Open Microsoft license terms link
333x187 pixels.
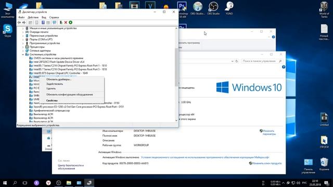(205, 157)
